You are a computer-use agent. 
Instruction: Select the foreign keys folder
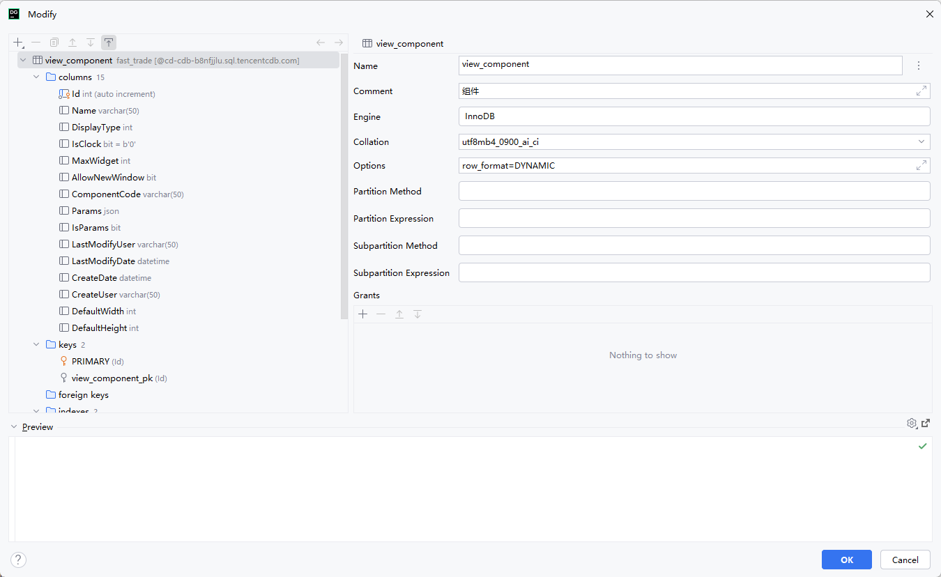(77, 395)
